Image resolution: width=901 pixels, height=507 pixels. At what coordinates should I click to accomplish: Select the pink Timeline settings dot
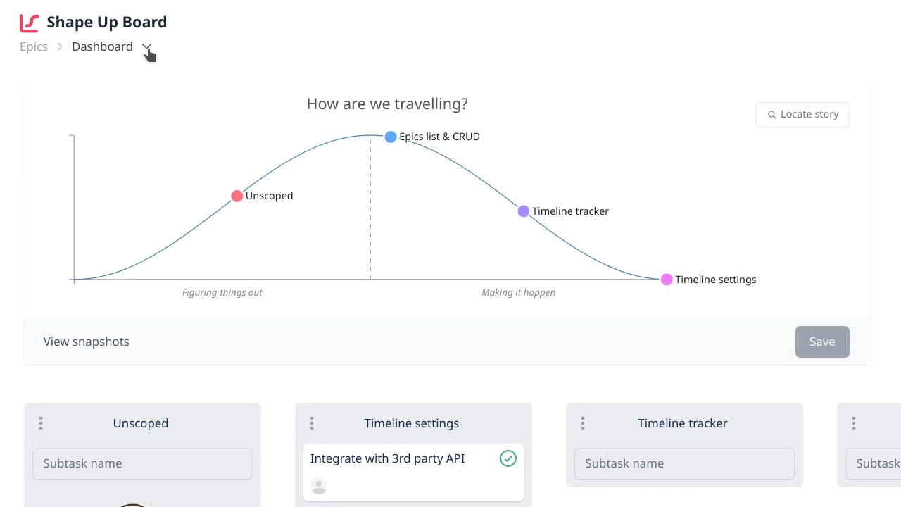(667, 280)
